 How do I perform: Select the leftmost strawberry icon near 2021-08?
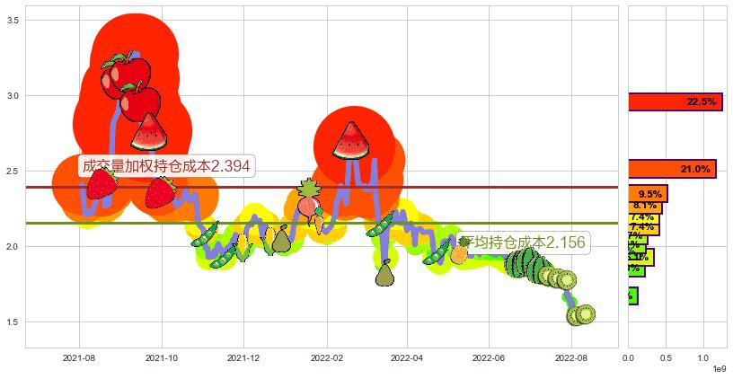101,183
